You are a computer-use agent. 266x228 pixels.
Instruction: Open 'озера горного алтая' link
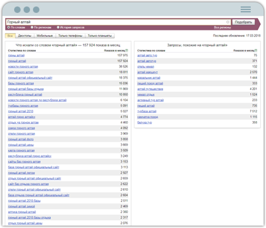pos(22,128)
